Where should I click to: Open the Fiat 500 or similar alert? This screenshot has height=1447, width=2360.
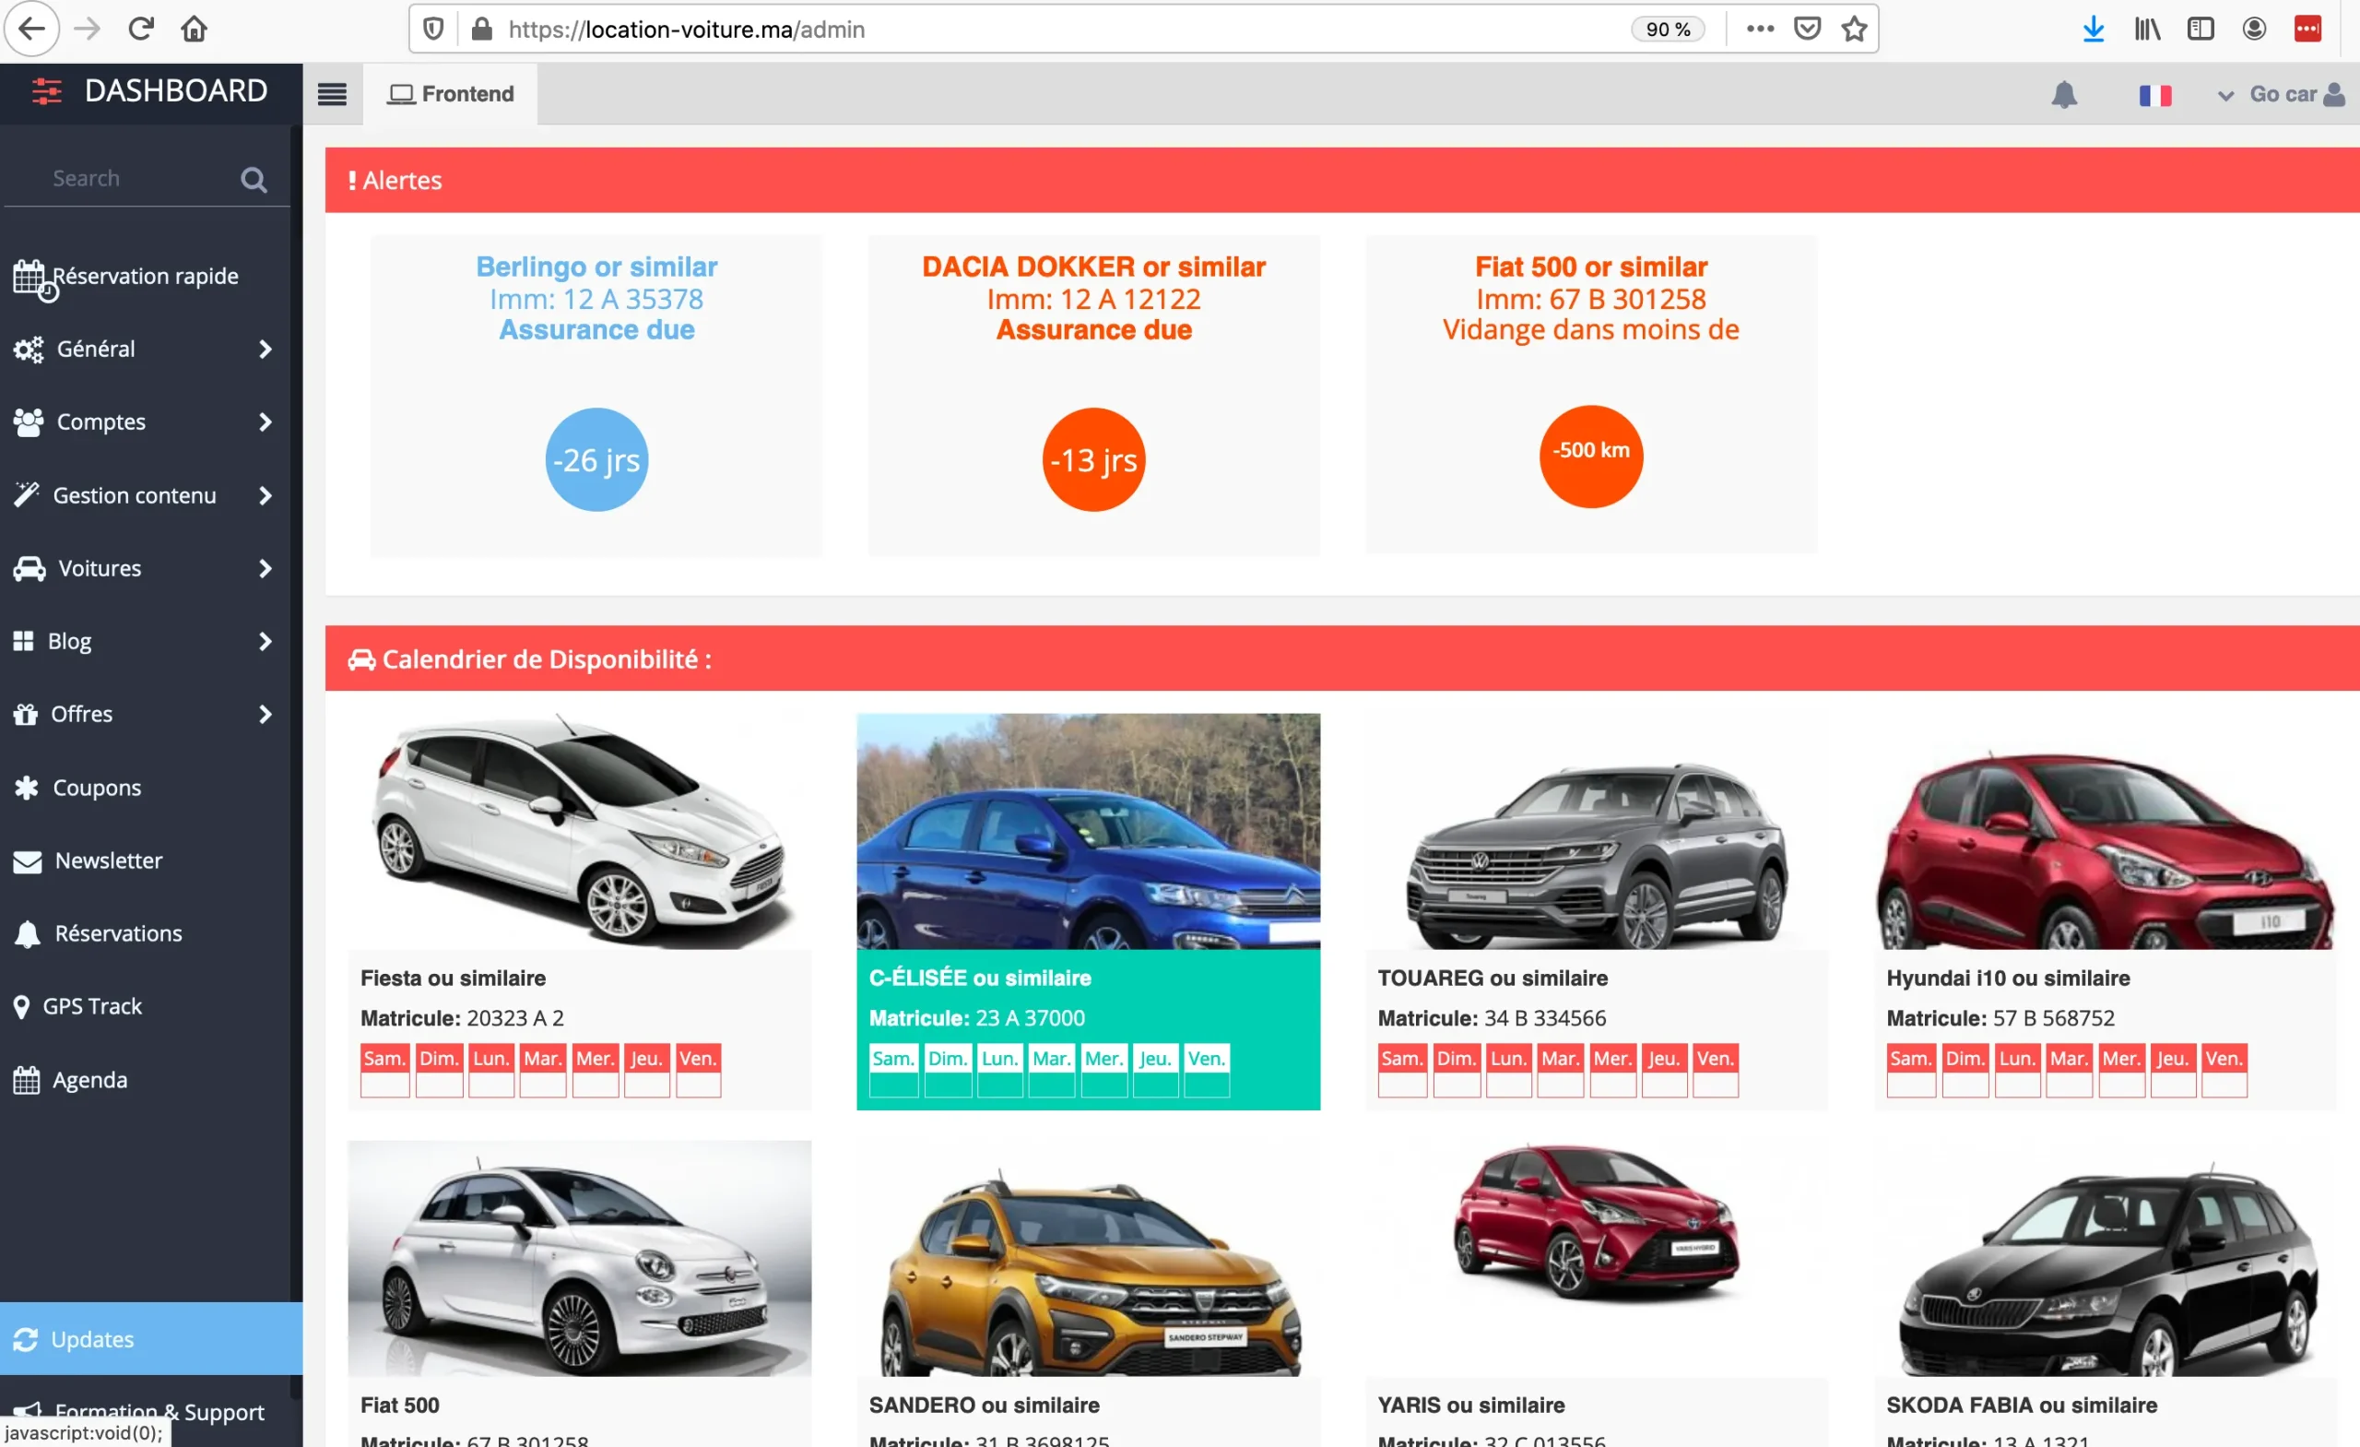tap(1591, 267)
